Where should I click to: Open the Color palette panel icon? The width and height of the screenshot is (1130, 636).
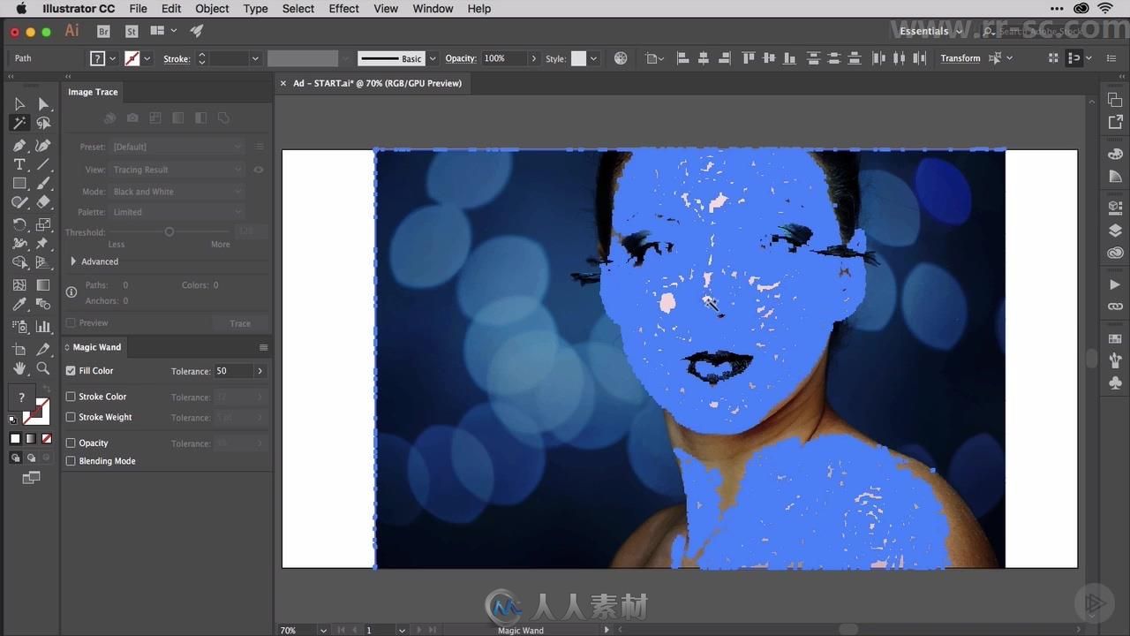click(x=1115, y=154)
